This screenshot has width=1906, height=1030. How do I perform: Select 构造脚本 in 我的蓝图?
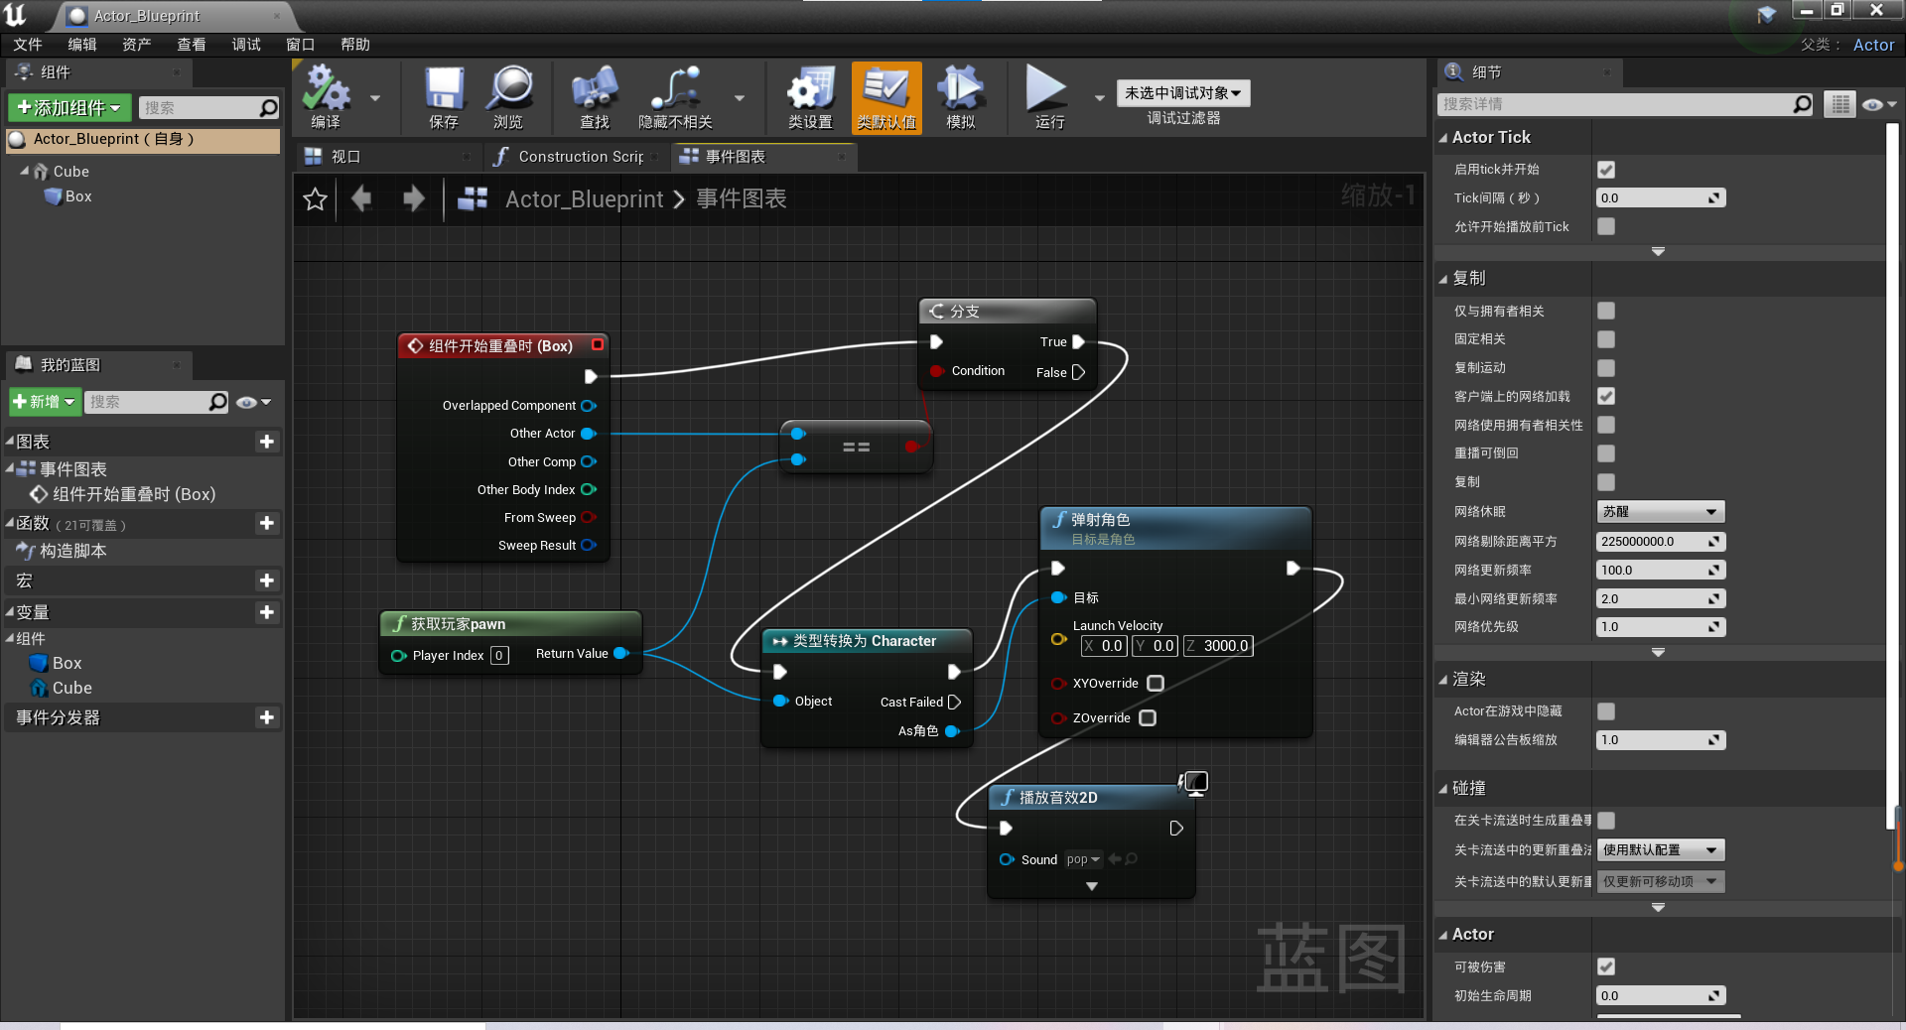tap(72, 551)
